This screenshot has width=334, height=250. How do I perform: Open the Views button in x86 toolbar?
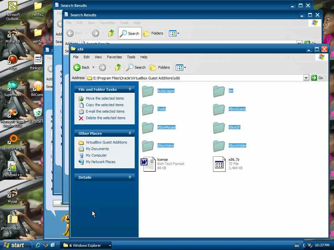(x=180, y=68)
